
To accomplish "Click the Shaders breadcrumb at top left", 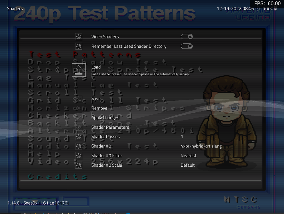I will click(x=15, y=8).
